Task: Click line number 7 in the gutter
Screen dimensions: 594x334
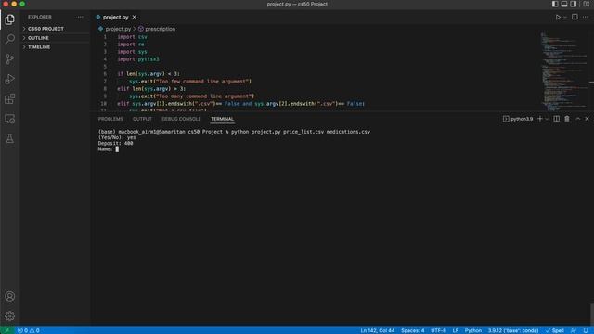Action: [x=105, y=82]
